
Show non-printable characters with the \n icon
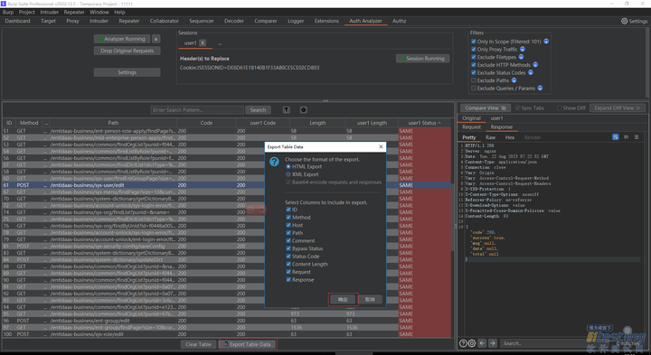pos(626,137)
